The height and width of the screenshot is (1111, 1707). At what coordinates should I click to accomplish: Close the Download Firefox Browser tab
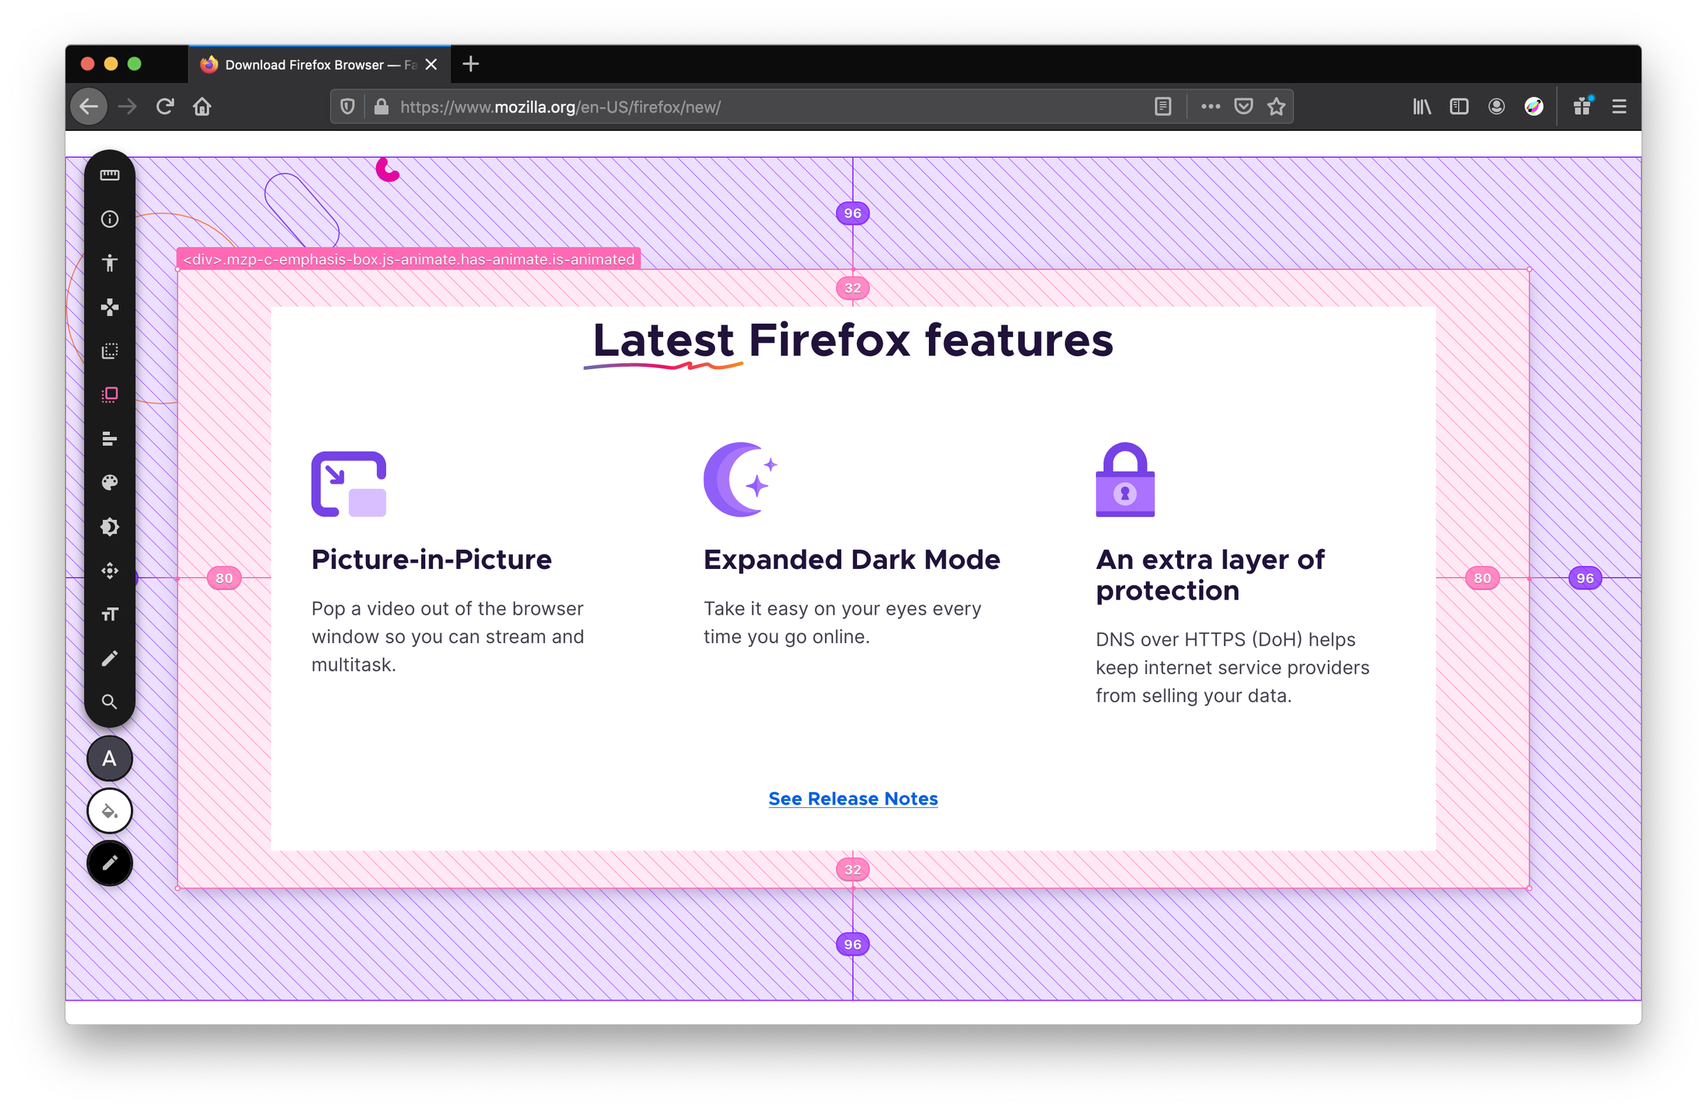click(431, 65)
